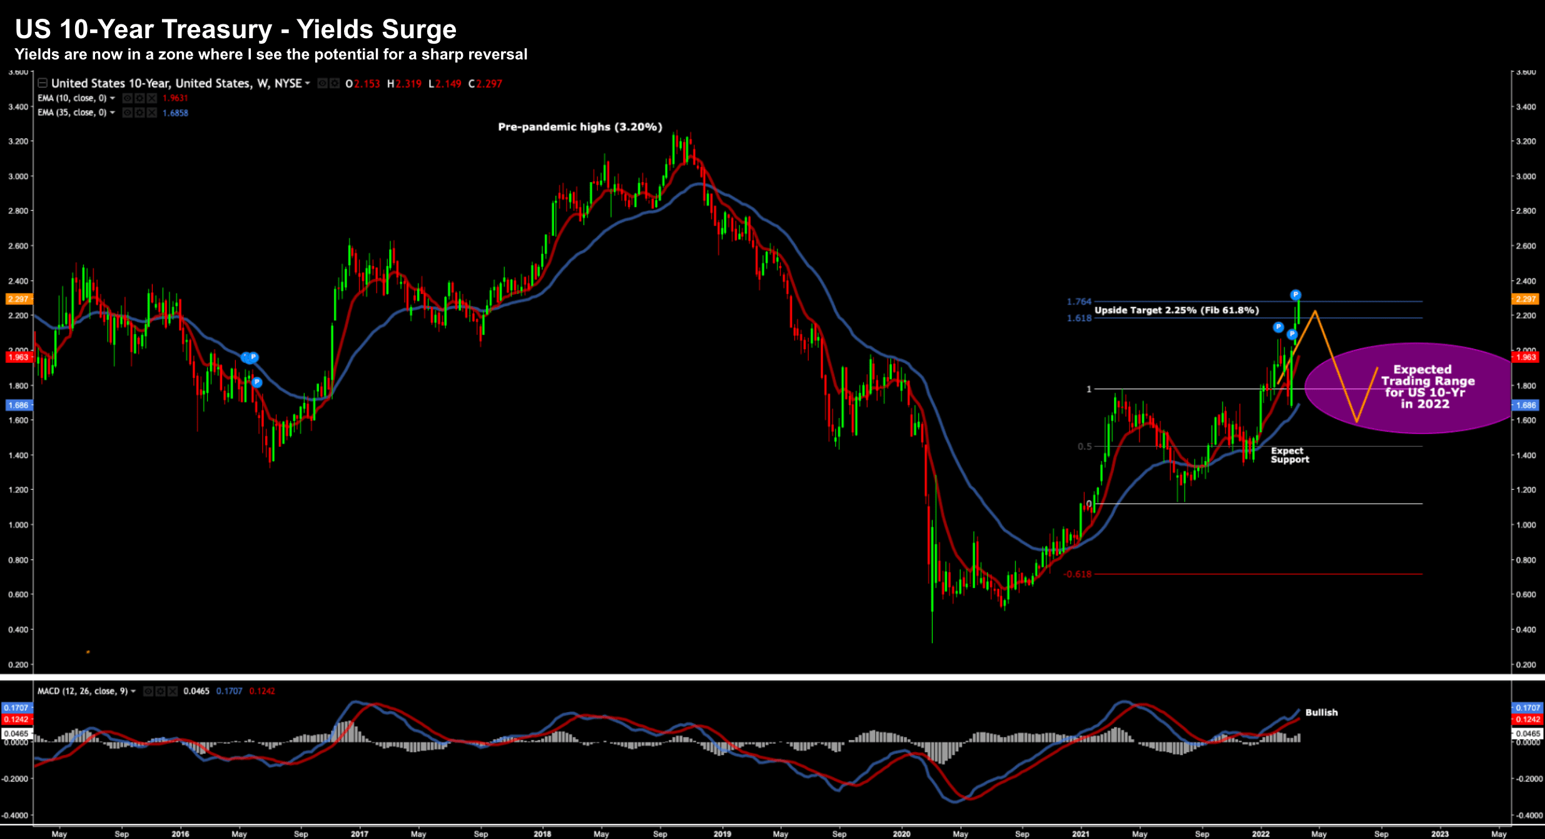The image size is (1545, 839).
Task: Toggle visibility of EMA 10 with eye icon
Action: [128, 98]
